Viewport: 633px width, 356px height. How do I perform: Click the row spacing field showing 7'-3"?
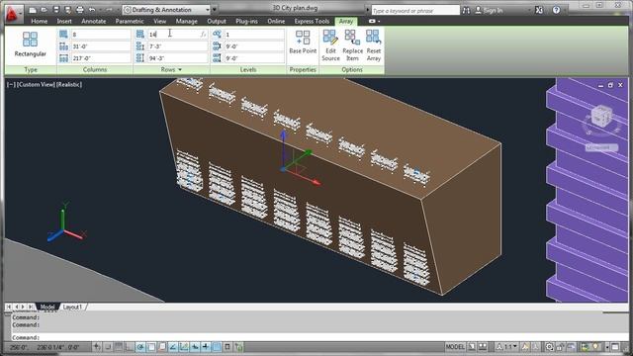coord(178,46)
